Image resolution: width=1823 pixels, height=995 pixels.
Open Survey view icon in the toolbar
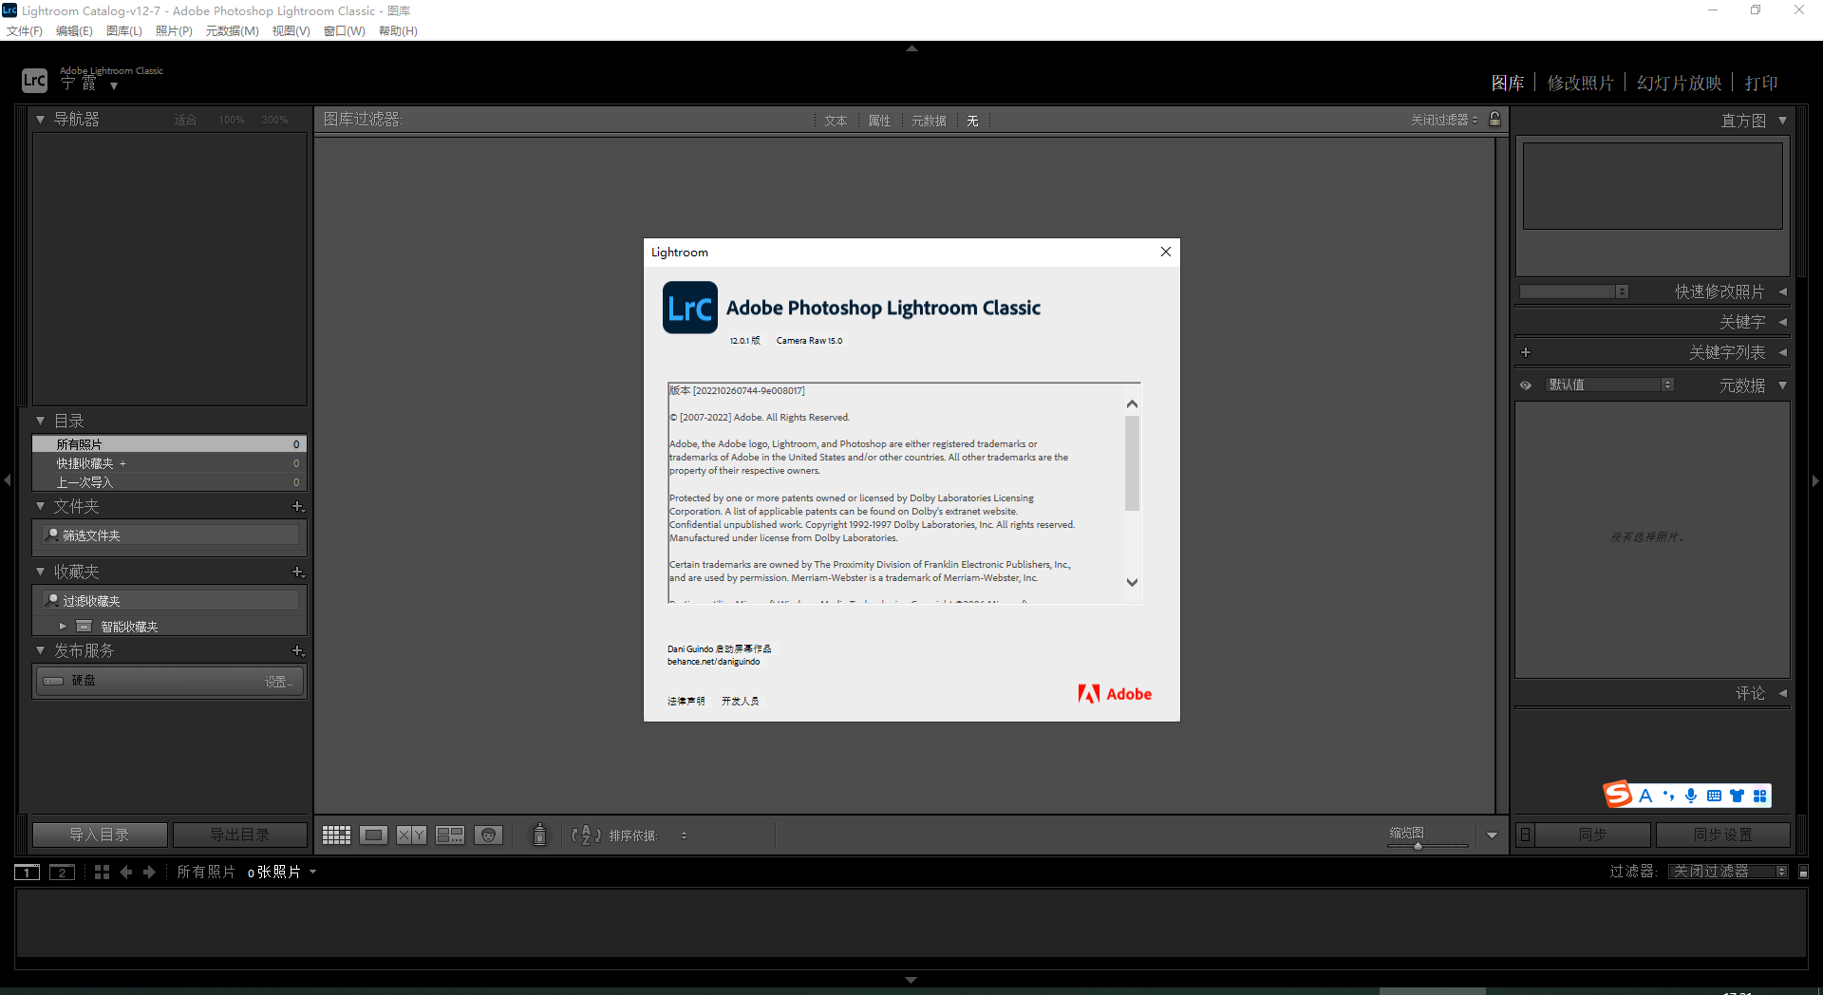click(x=449, y=835)
